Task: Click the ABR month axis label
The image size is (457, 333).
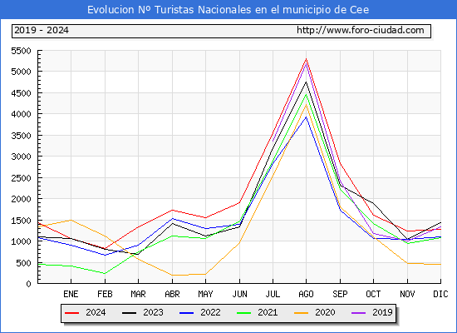Action: click(x=172, y=294)
